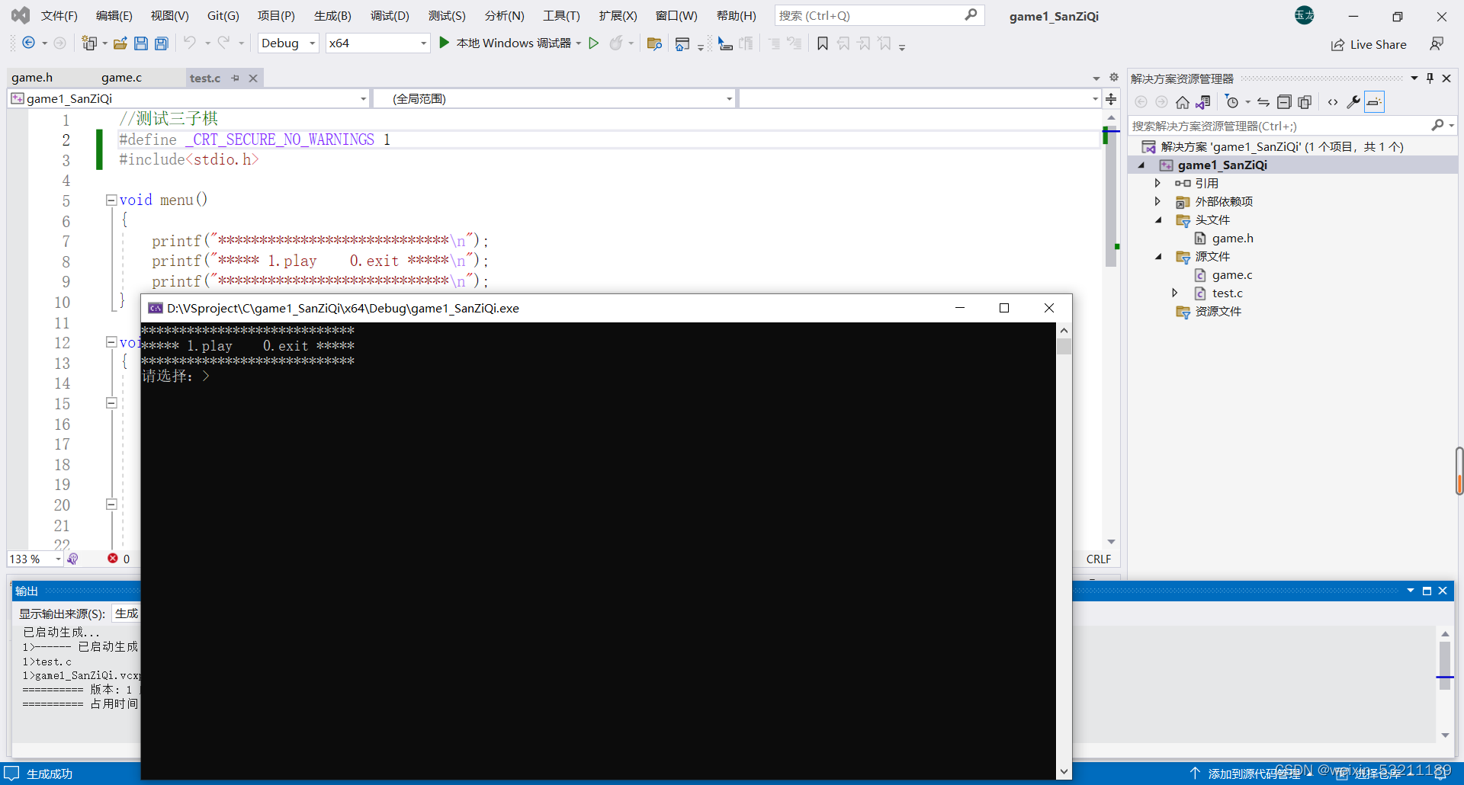Sync with the active document using the arrows icon
Image resolution: width=1464 pixels, height=785 pixels.
click(x=1263, y=102)
